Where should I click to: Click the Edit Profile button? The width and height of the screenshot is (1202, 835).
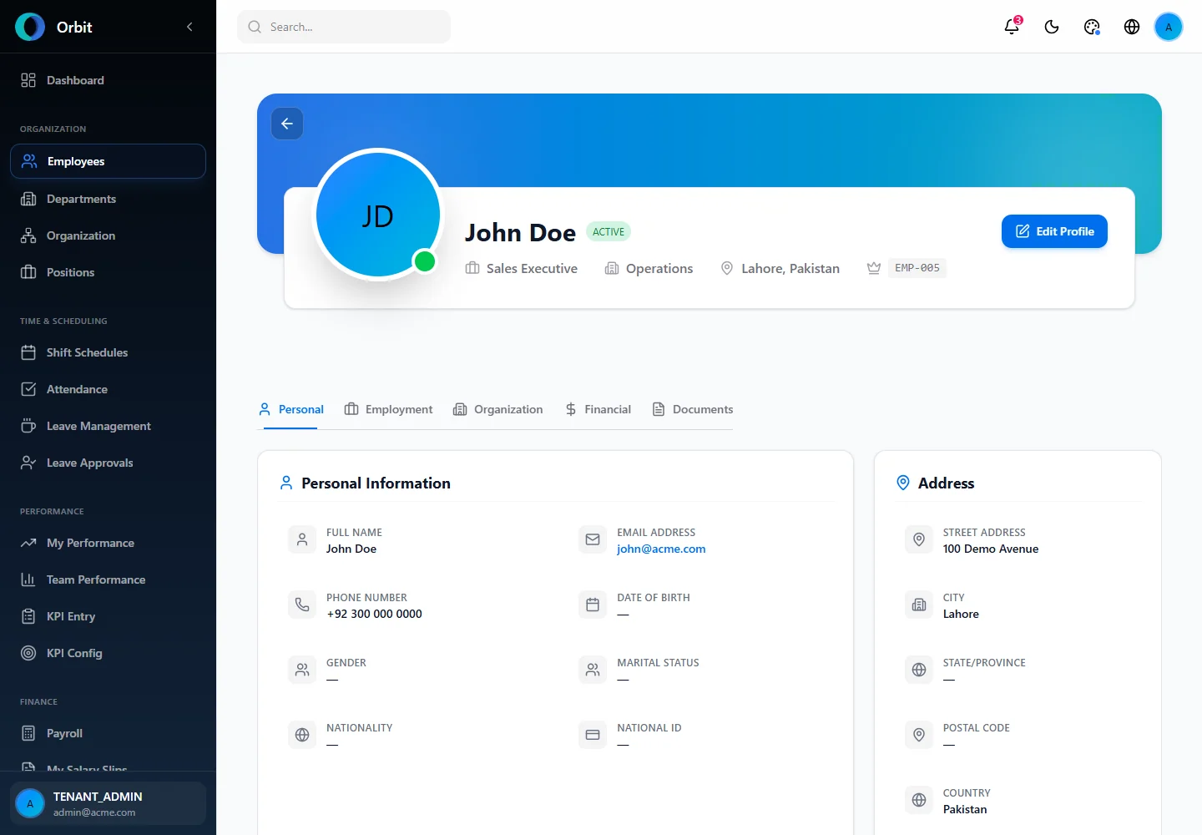tap(1054, 231)
